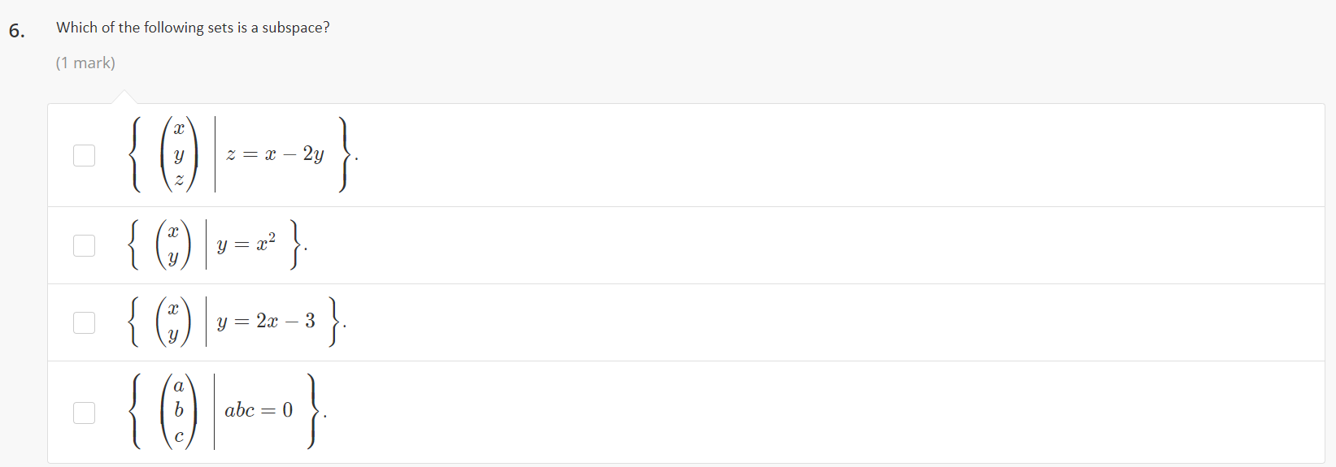Tick the checkbox for y = 2x − 3 option
The width and height of the screenshot is (1336, 467).
(x=84, y=322)
